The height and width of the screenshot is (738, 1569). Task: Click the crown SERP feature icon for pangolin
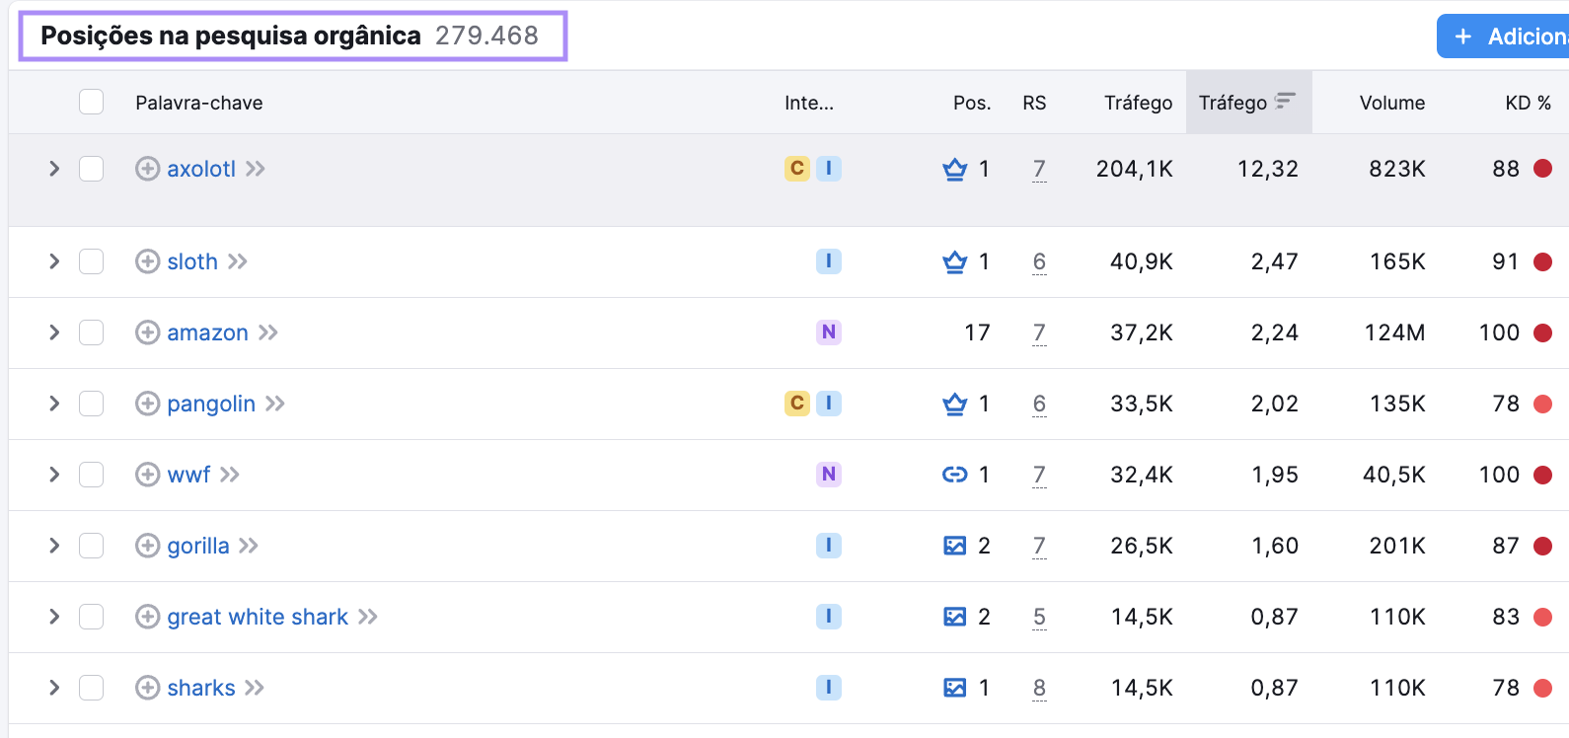(954, 404)
